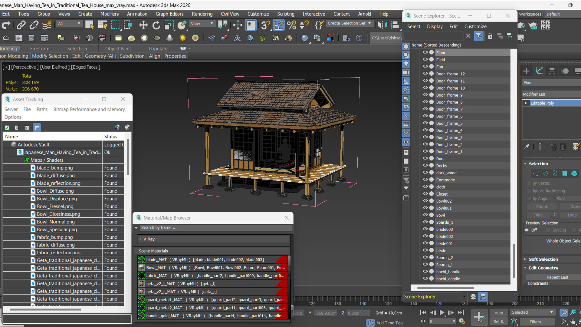
Task: Open Select by Name list tool
Action: click(103, 25)
